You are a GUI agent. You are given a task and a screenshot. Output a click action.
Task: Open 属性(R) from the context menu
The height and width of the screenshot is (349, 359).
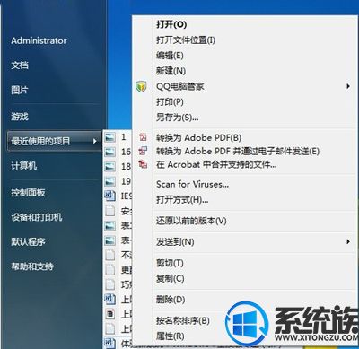pos(170,336)
